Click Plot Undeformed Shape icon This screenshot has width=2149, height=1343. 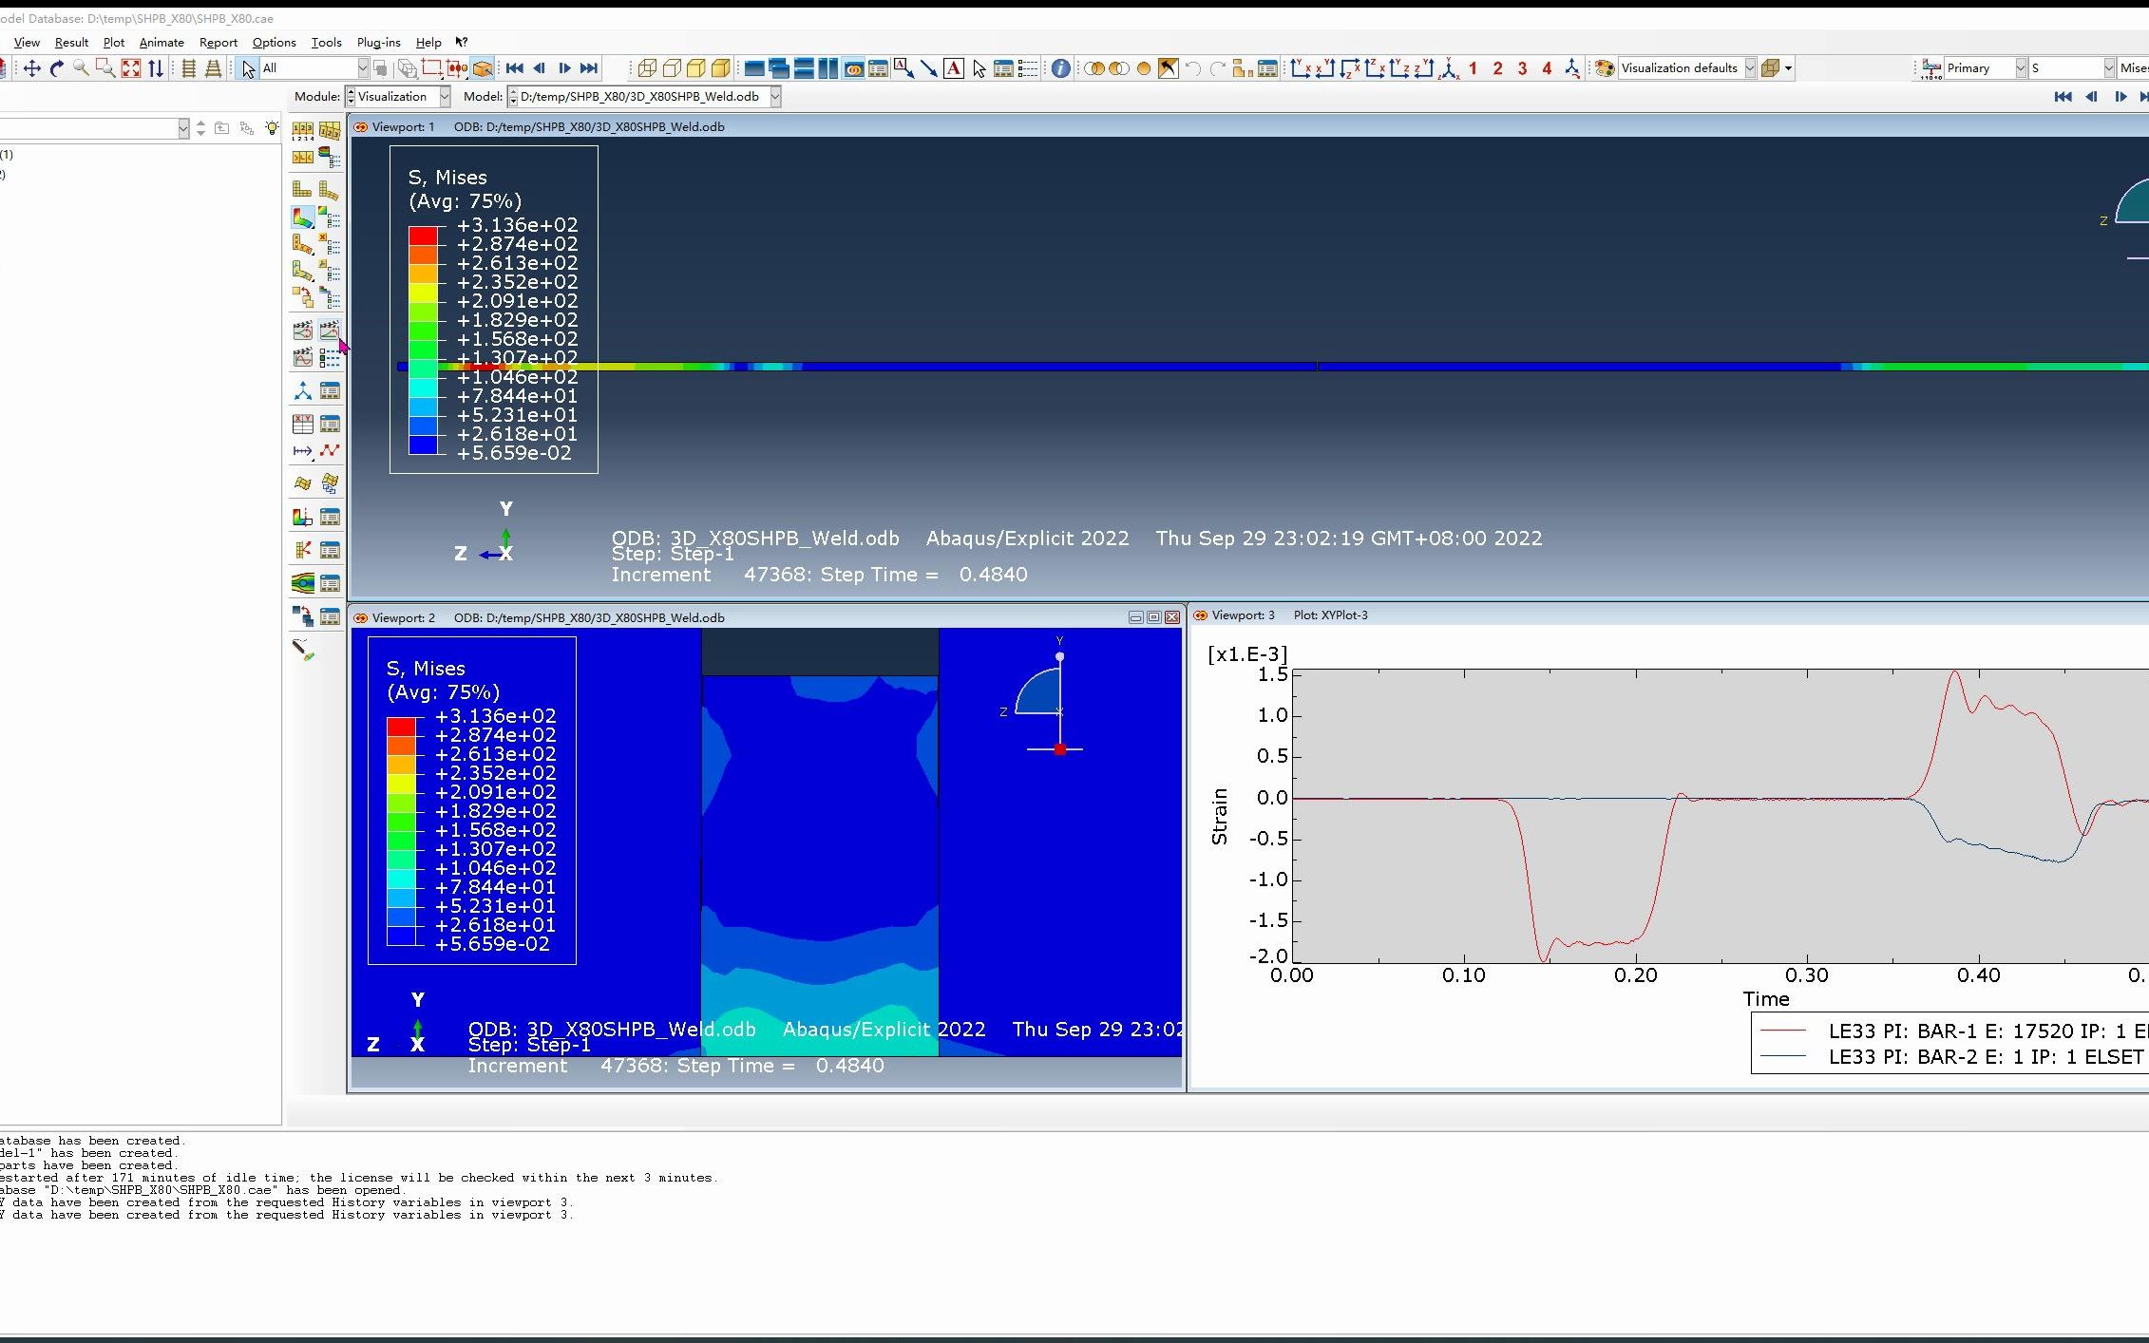coord(302,190)
